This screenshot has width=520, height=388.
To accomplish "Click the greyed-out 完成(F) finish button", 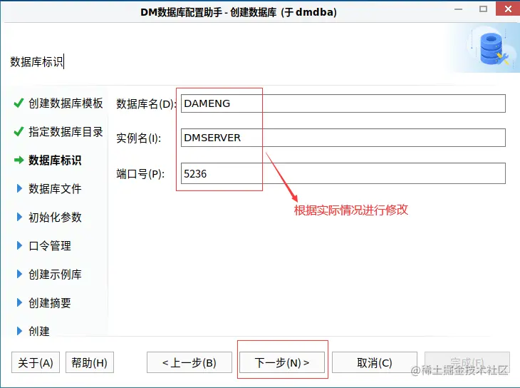I will pos(467,362).
